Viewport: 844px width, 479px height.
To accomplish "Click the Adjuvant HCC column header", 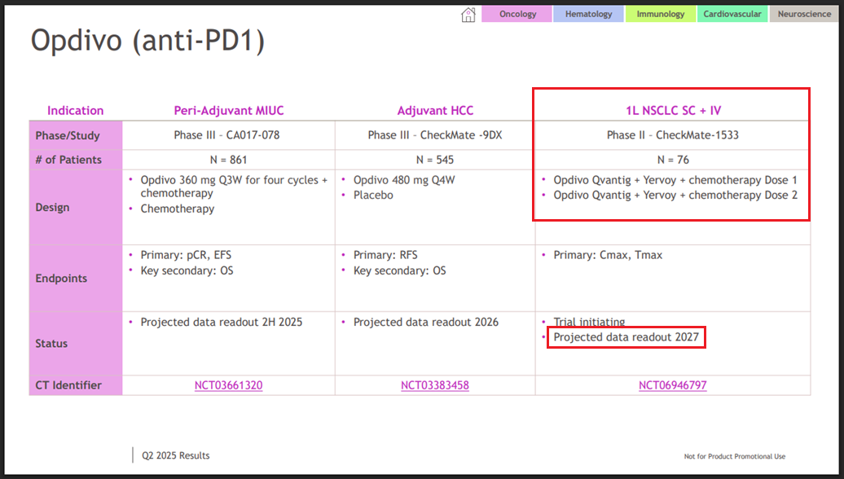I will coord(435,111).
